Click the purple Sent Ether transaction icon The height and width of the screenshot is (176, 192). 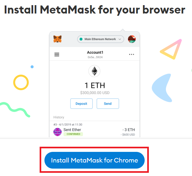[x=57, y=132]
